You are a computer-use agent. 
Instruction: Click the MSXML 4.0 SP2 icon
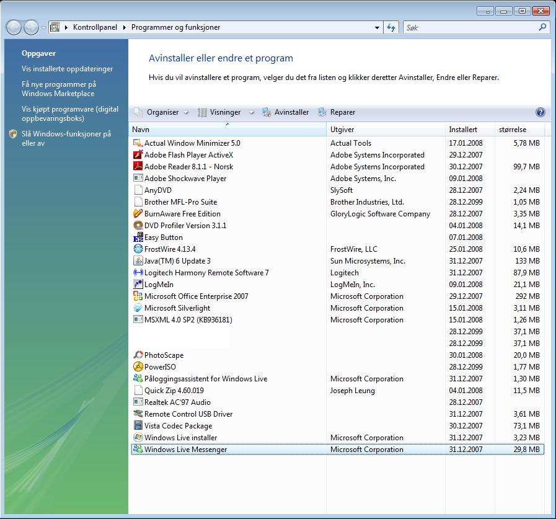tap(138, 319)
